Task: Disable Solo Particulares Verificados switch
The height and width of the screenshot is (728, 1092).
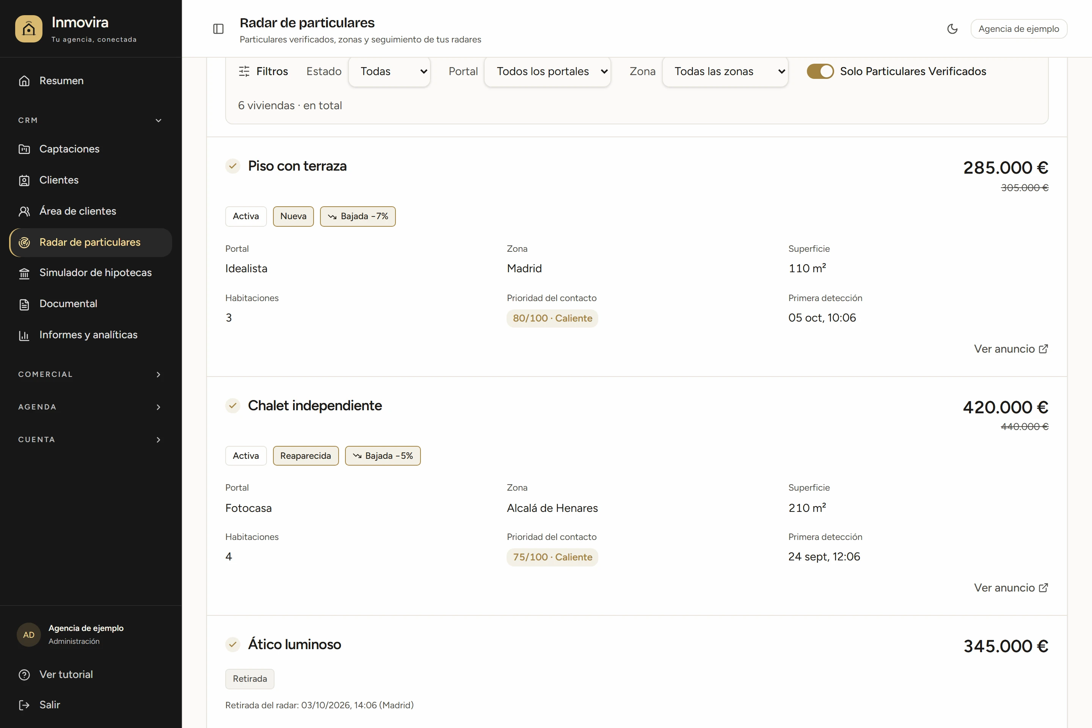Action: (x=820, y=71)
